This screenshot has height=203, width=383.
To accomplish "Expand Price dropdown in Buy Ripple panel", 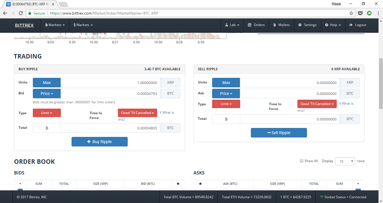I will pyautogui.click(x=47, y=94).
